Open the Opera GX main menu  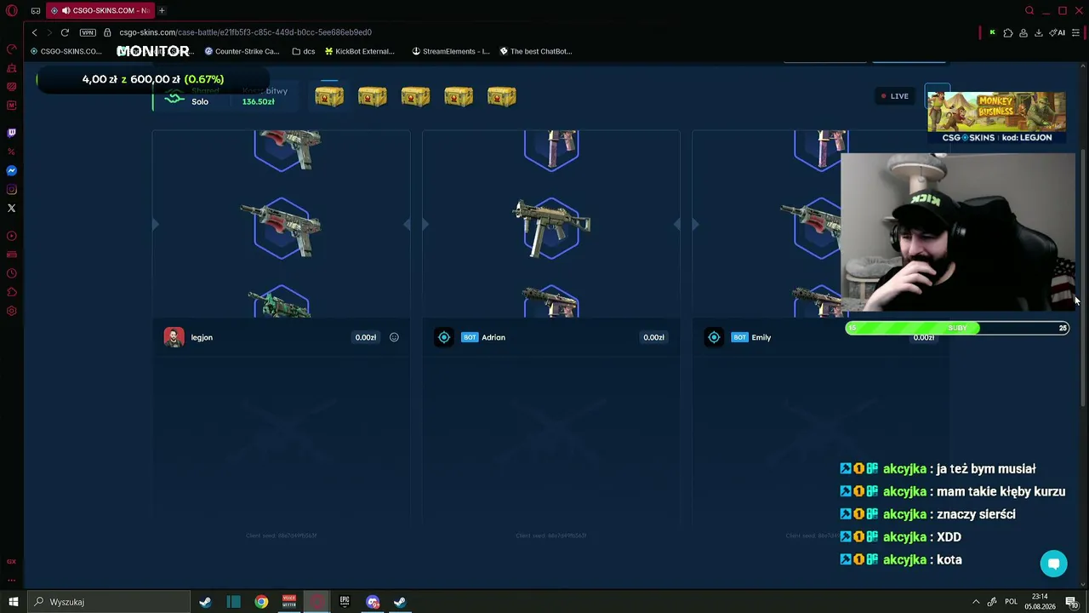12,11
